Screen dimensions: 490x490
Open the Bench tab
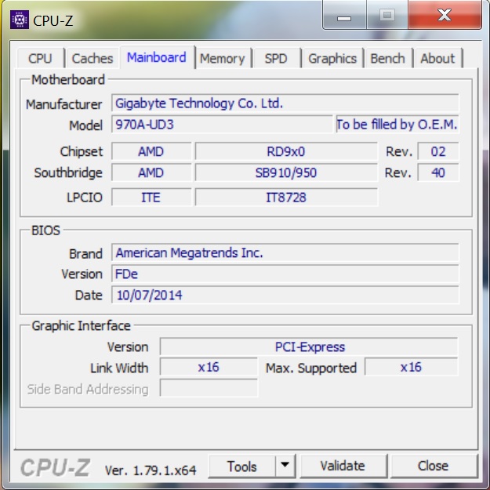point(388,59)
